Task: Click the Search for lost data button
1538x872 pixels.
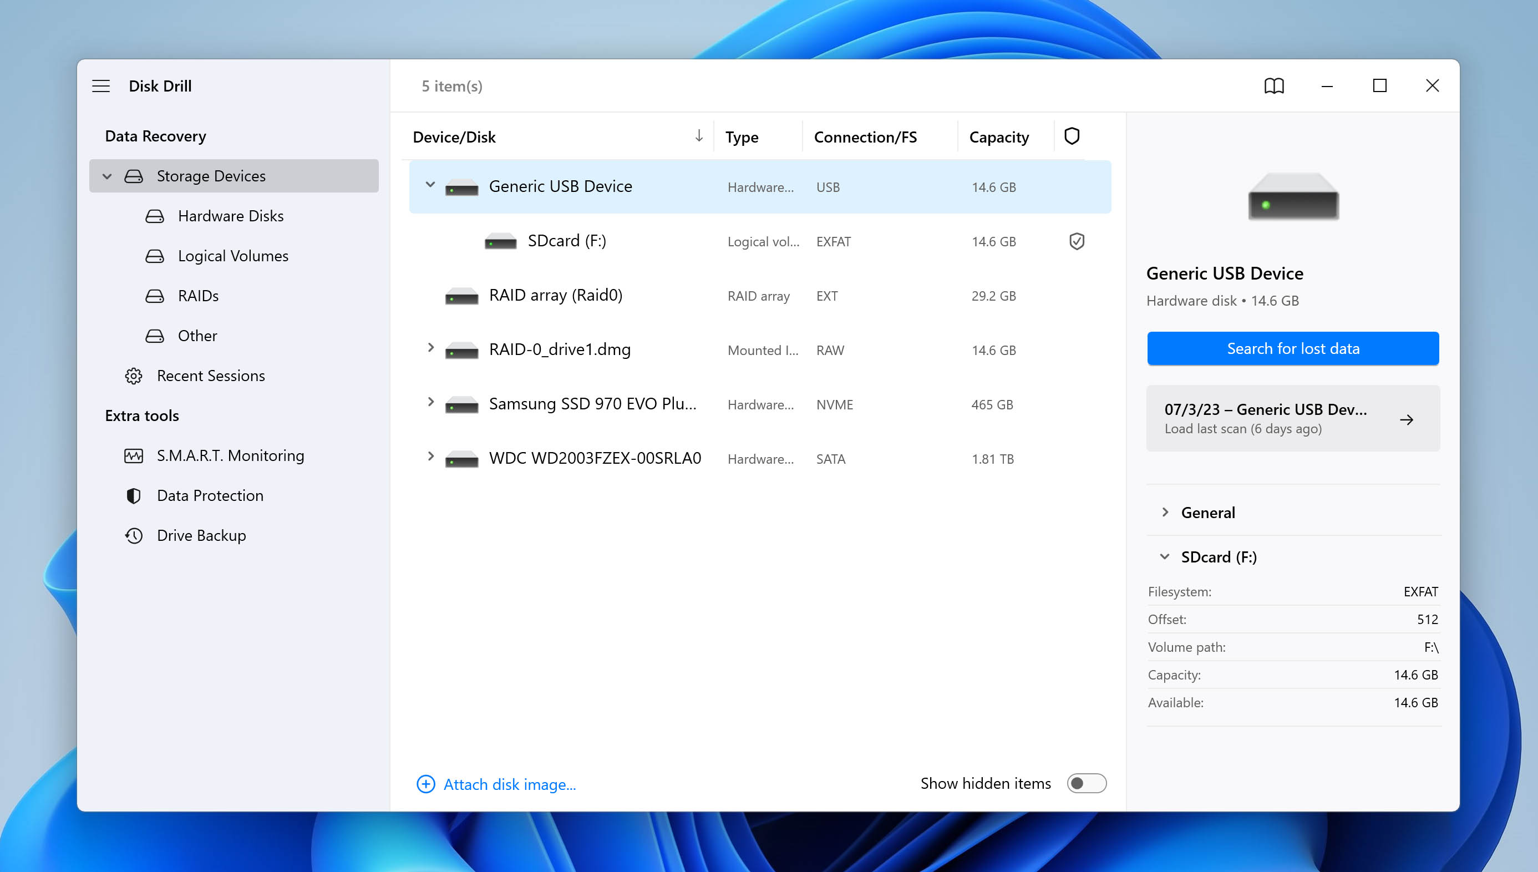Action: point(1293,348)
